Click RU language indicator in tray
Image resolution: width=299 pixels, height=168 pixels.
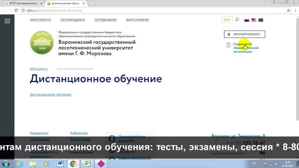coord(254,163)
